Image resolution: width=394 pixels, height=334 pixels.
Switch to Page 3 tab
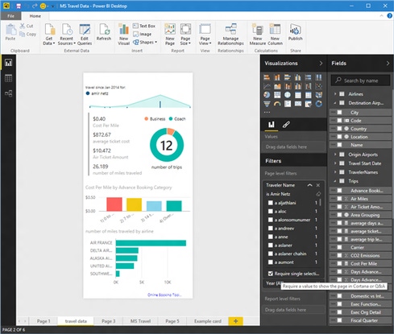[x=108, y=321]
